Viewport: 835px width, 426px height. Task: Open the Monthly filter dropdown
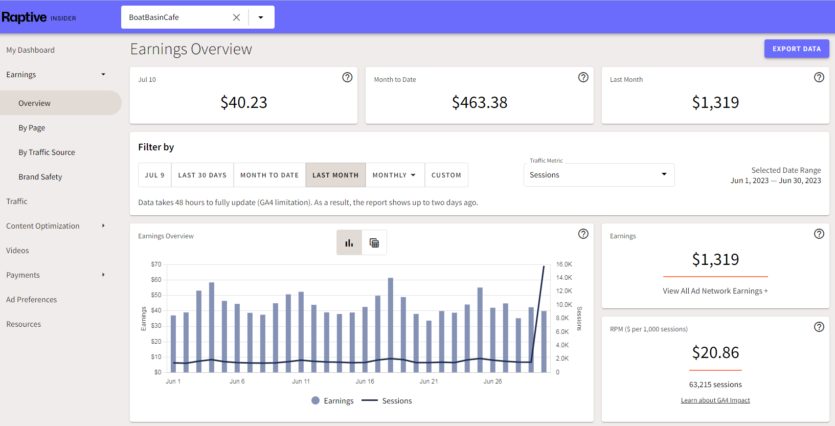click(395, 175)
